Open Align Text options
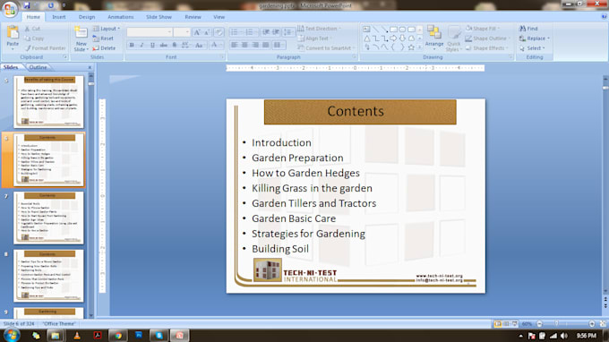 (315, 38)
